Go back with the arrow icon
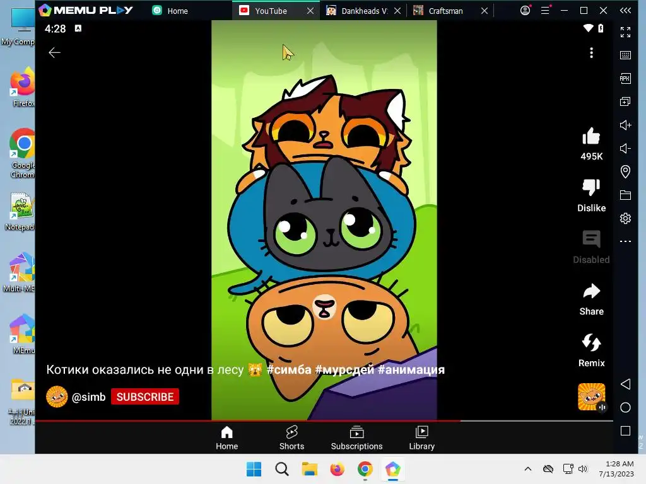 pyautogui.click(x=54, y=53)
